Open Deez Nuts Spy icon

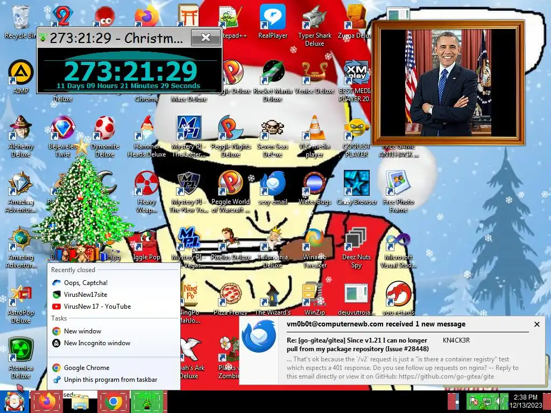[356, 247]
